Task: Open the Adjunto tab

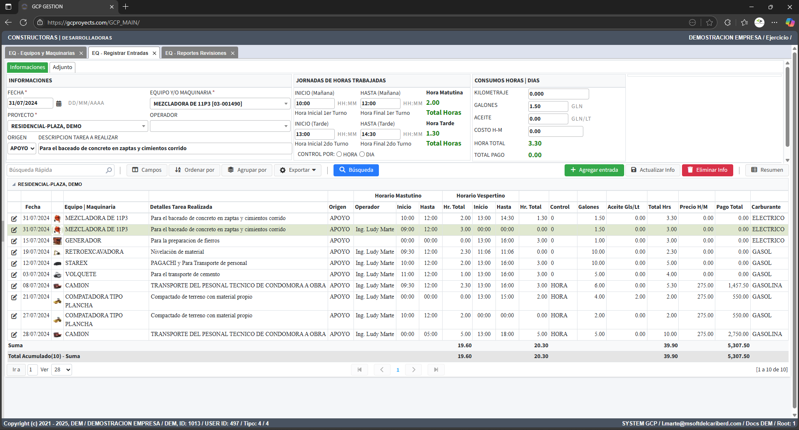Action: (62, 67)
